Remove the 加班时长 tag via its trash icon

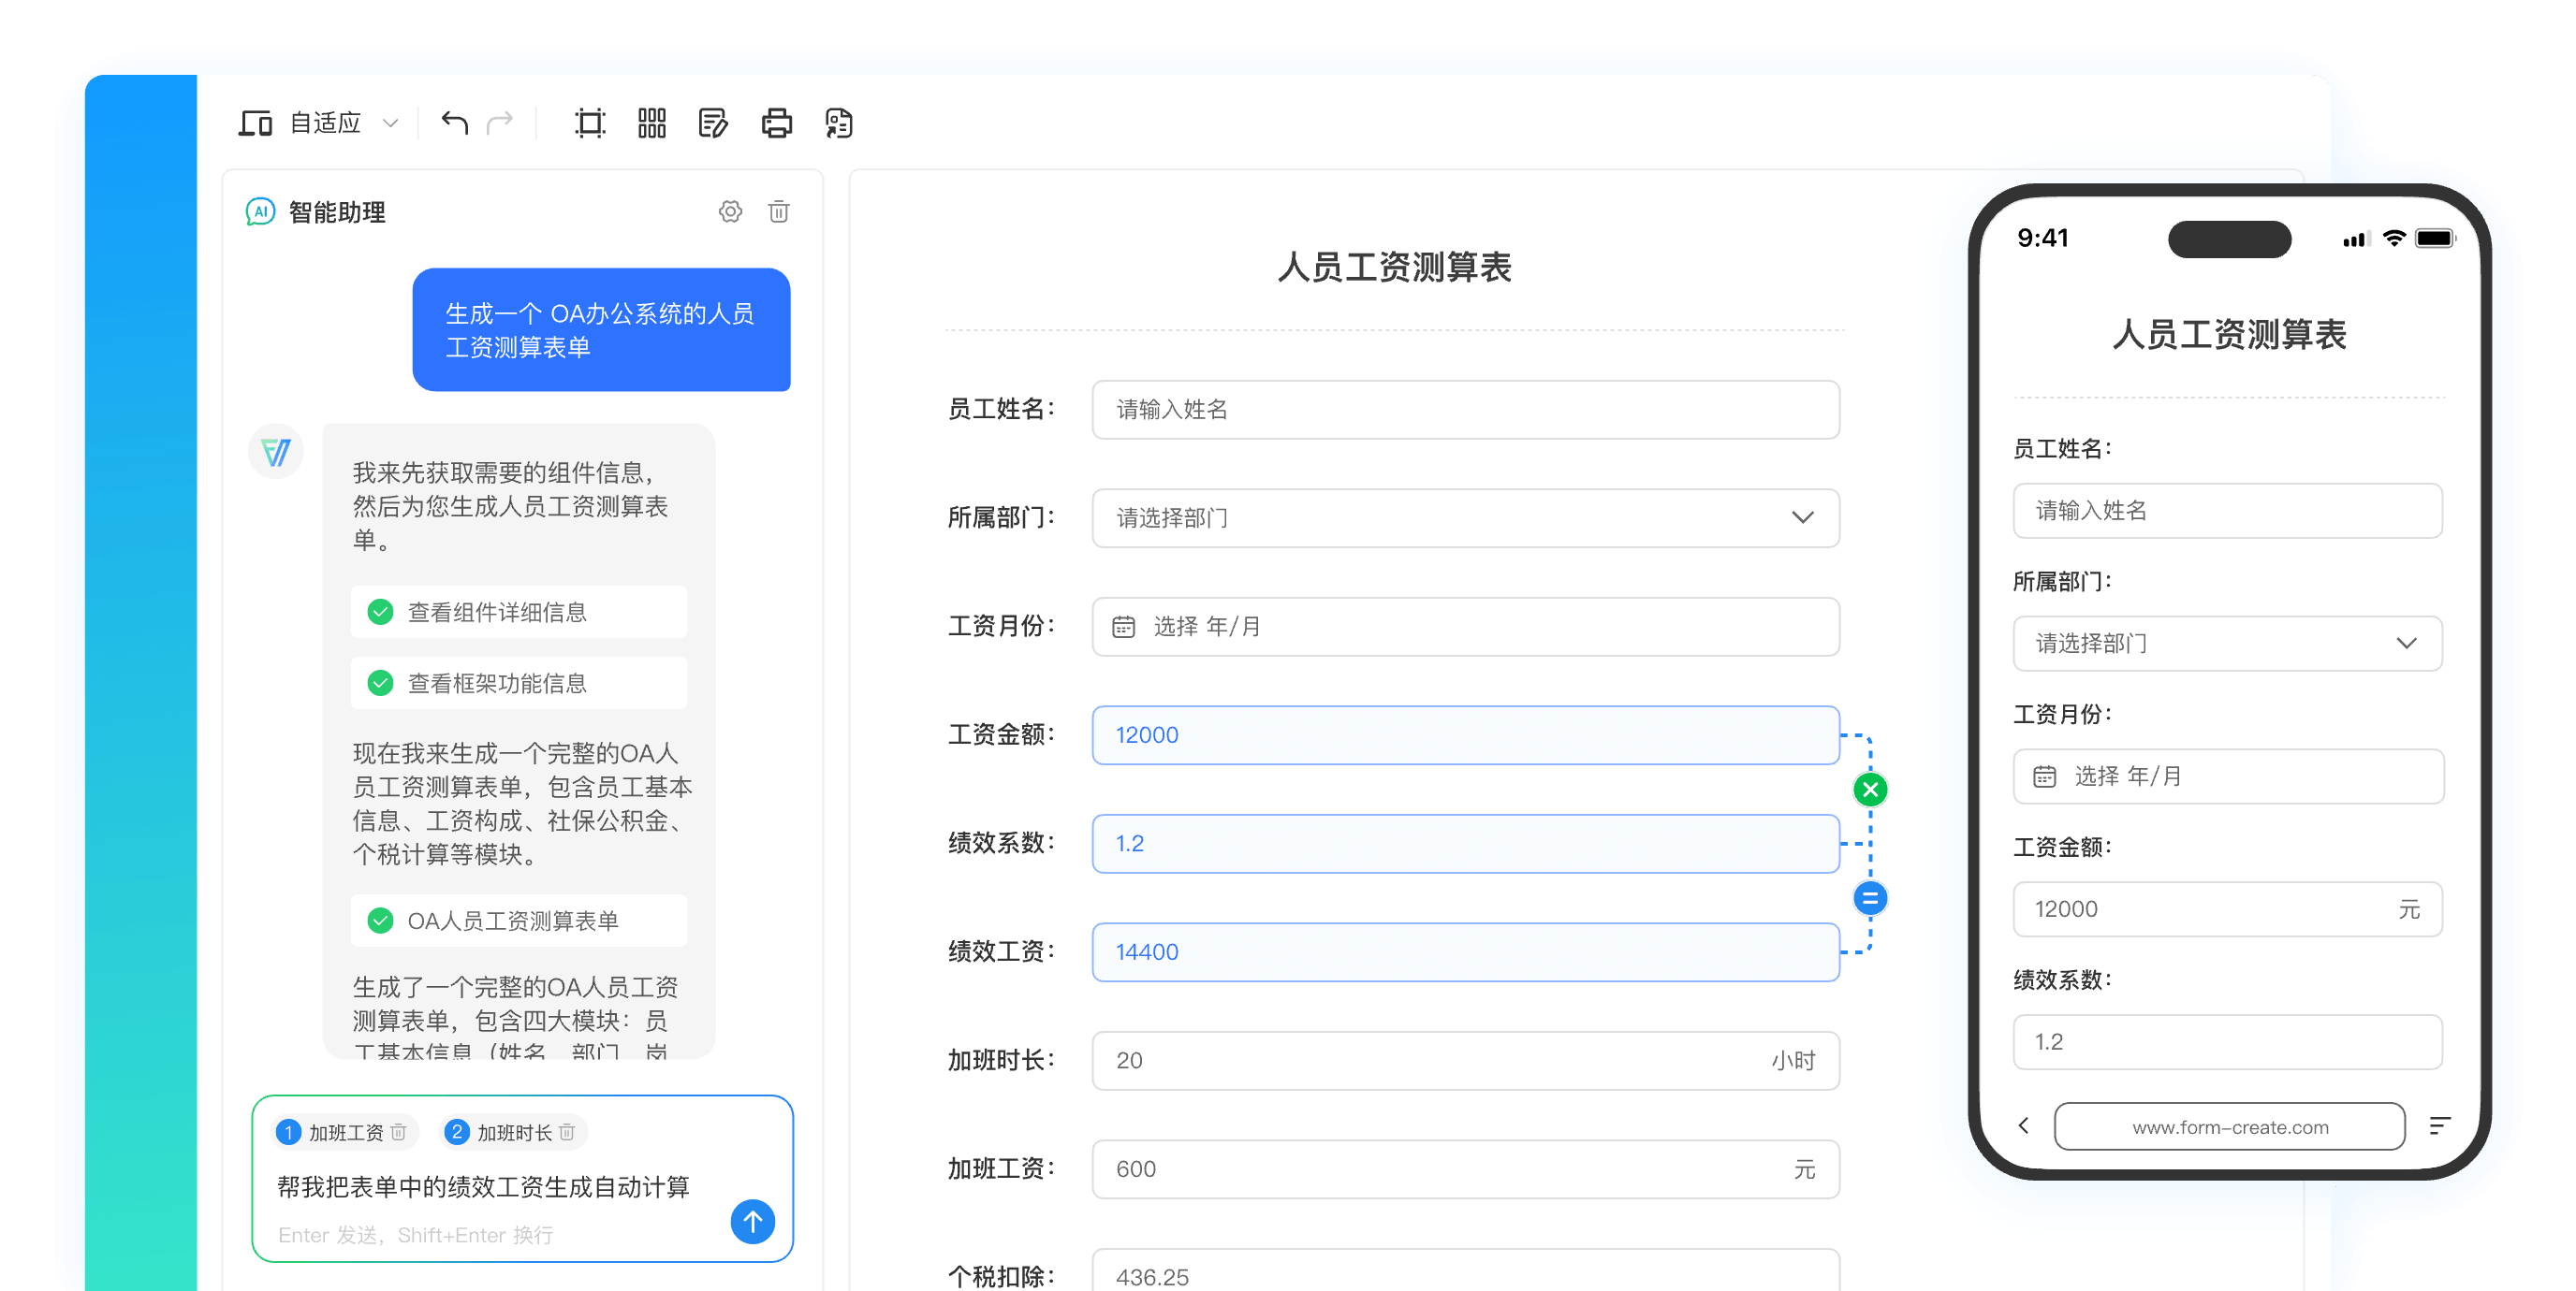[x=567, y=1131]
